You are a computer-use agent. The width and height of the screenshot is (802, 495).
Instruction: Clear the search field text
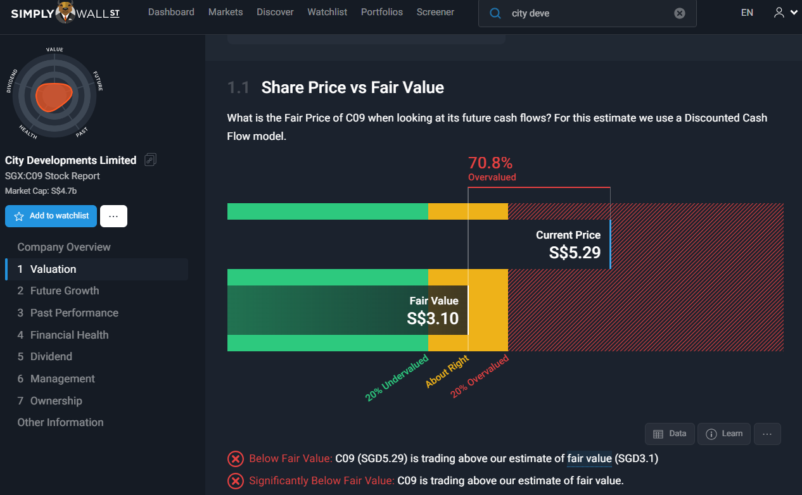679,13
